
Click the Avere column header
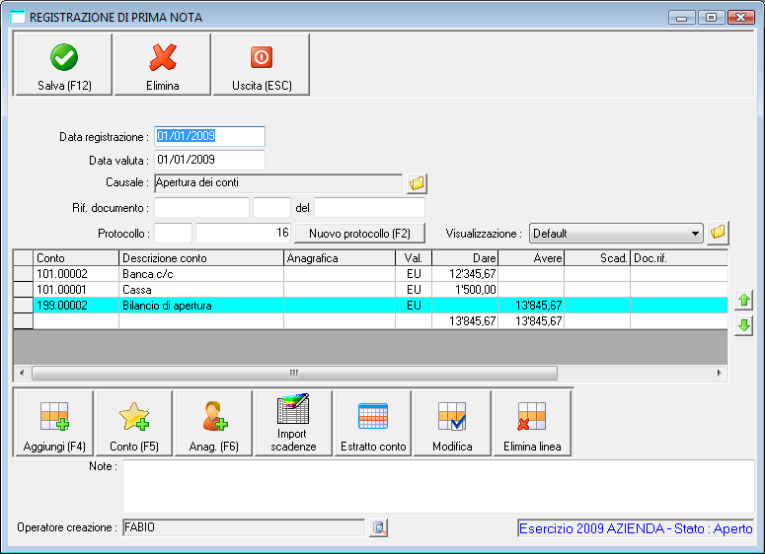pos(531,257)
